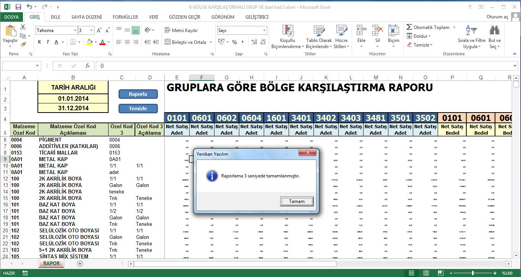Open the Sayı number format dropdown

pos(264,31)
